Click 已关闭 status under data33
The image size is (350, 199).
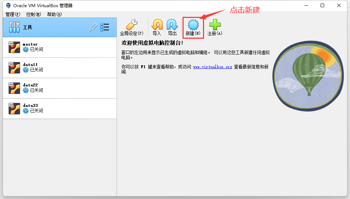pyautogui.click(x=36, y=111)
